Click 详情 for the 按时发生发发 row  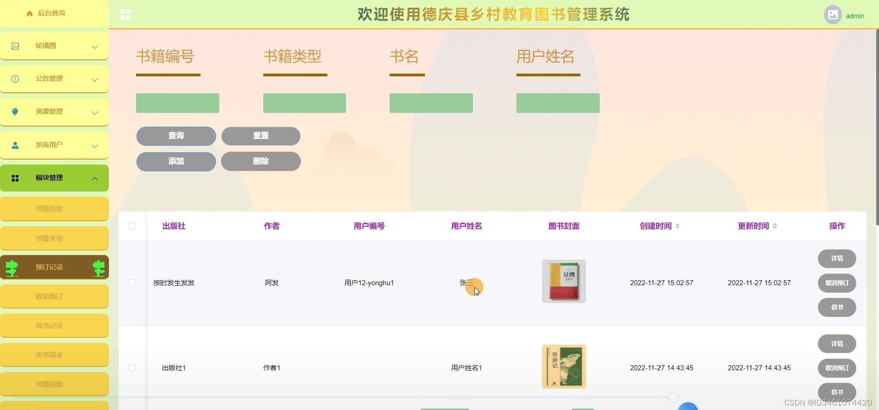pos(837,259)
